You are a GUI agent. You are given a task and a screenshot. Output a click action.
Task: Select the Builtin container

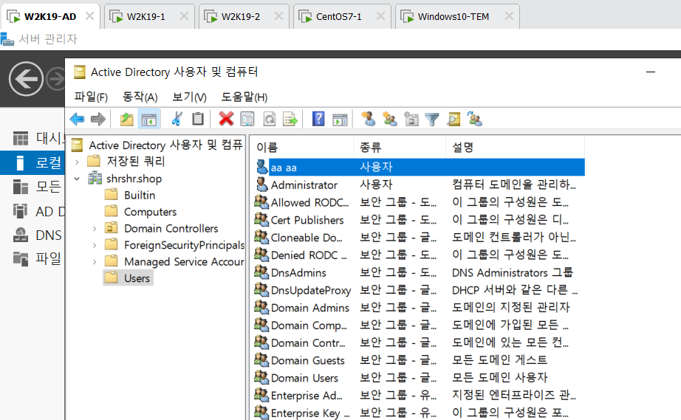point(140,196)
